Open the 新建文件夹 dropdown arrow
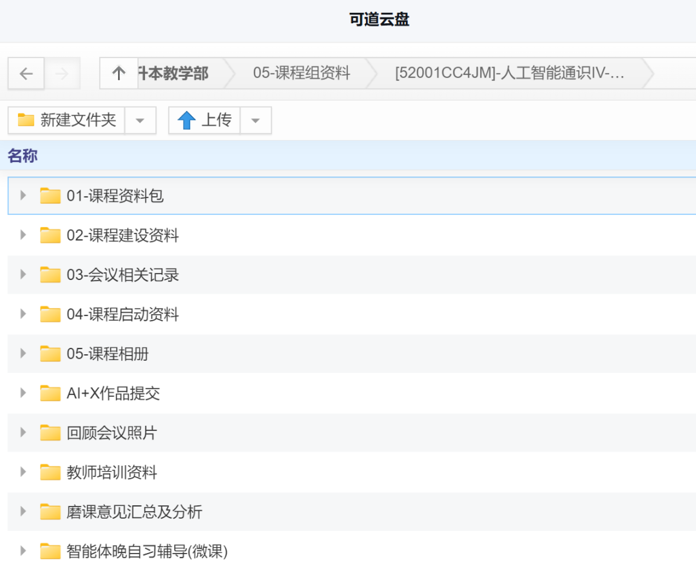Image resolution: width=696 pixels, height=582 pixels. [x=140, y=121]
